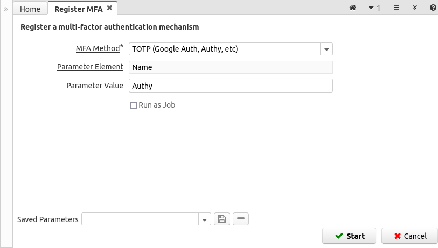The image size is (438, 248).
Task: Close the Register MFA tab
Action: 109,8
